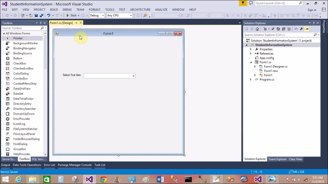This screenshot has height=184, width=328.
Task: Click View Code icon in Solution Explorer
Action: [296, 29]
